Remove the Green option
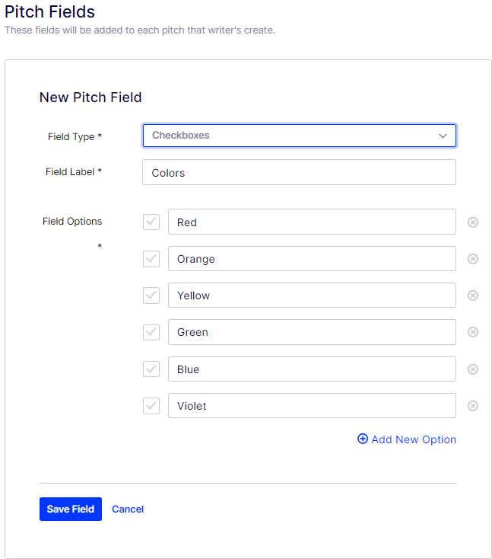492x559 pixels. (472, 332)
